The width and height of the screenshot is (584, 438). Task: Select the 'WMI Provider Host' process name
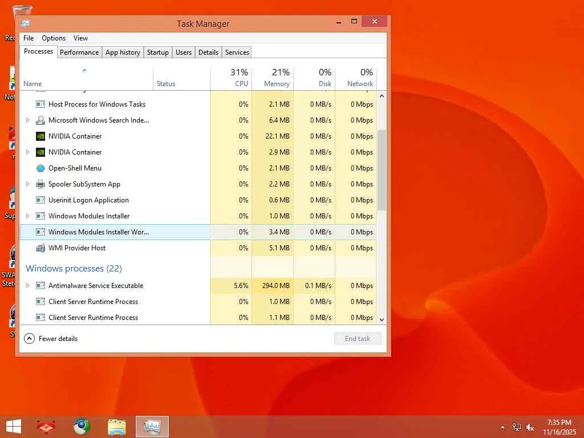[x=77, y=248]
